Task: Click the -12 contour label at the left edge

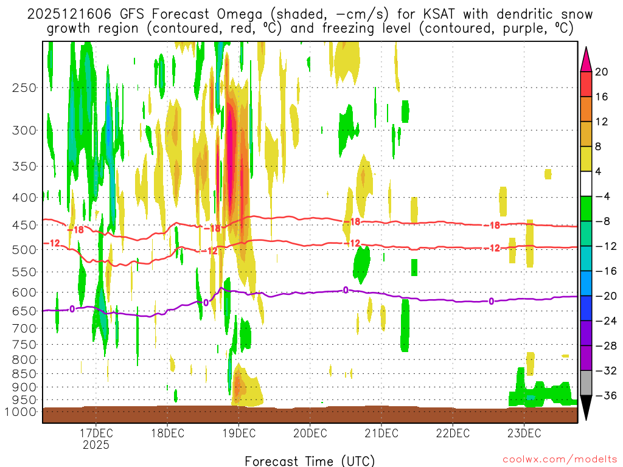Action: (x=52, y=243)
